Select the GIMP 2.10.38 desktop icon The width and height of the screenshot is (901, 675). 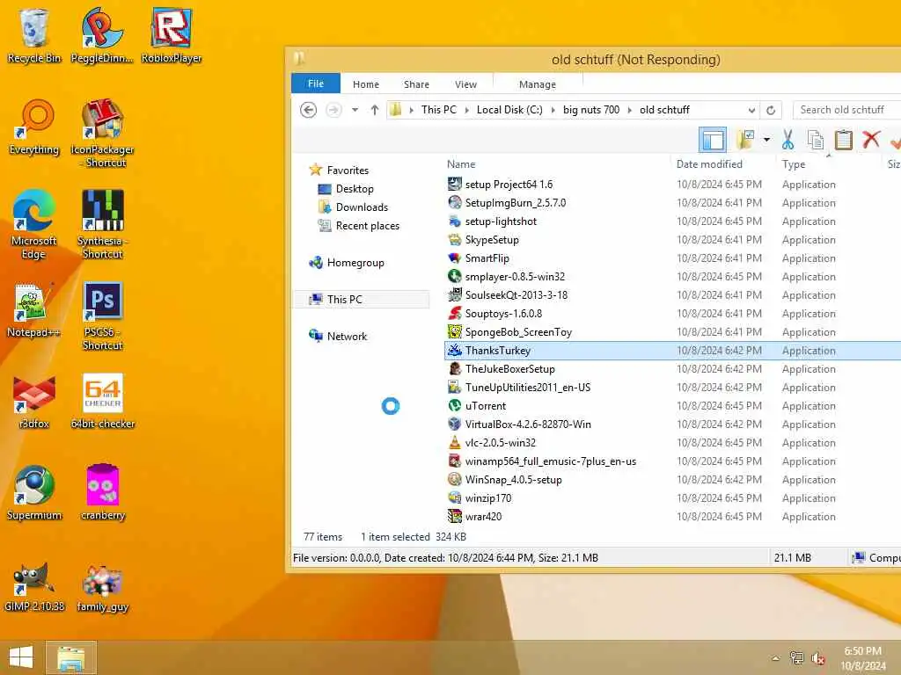[34, 585]
